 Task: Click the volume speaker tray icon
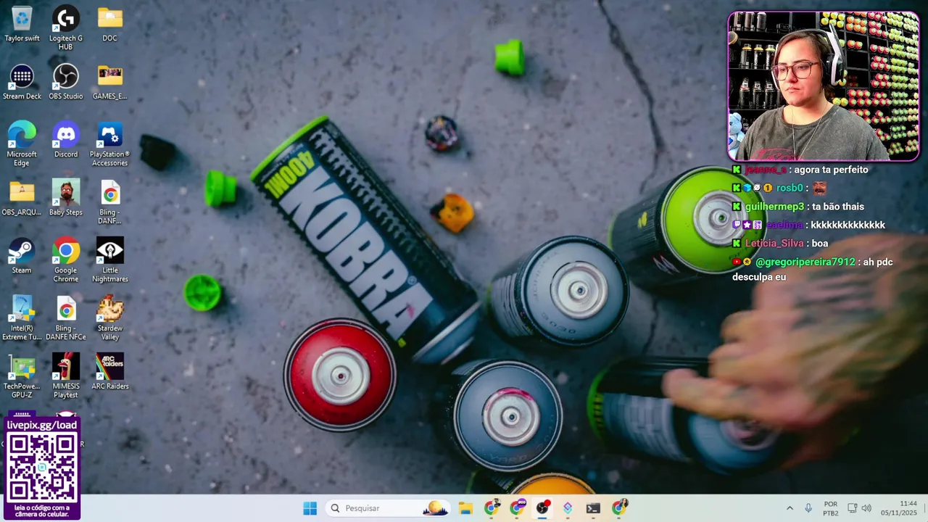[866, 508]
